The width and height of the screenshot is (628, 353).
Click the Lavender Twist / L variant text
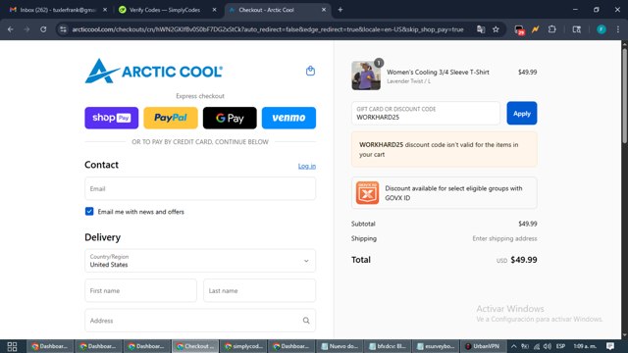(408, 81)
